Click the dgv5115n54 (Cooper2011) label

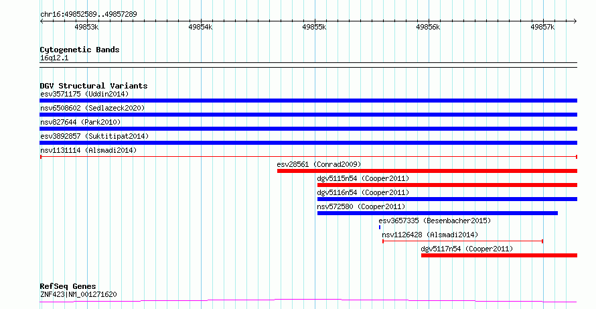coord(363,178)
